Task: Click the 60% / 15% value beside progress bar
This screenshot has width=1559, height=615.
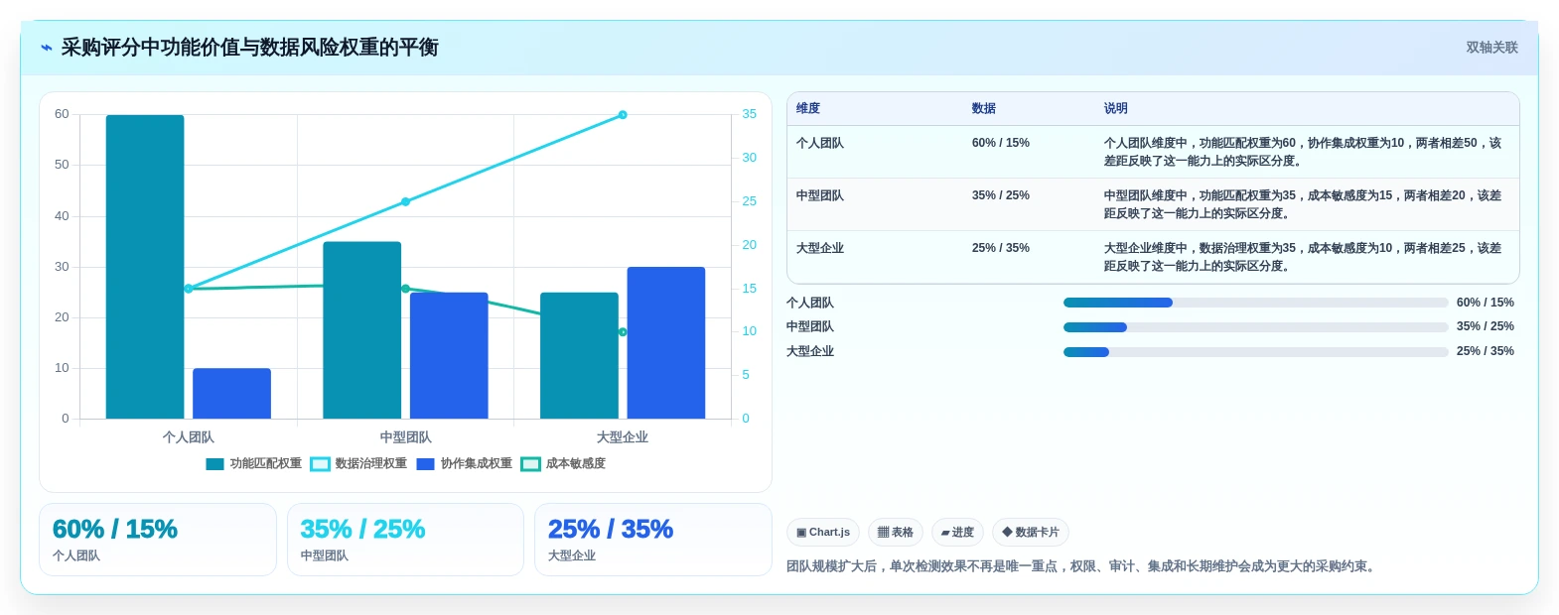Action: pyautogui.click(x=1486, y=303)
